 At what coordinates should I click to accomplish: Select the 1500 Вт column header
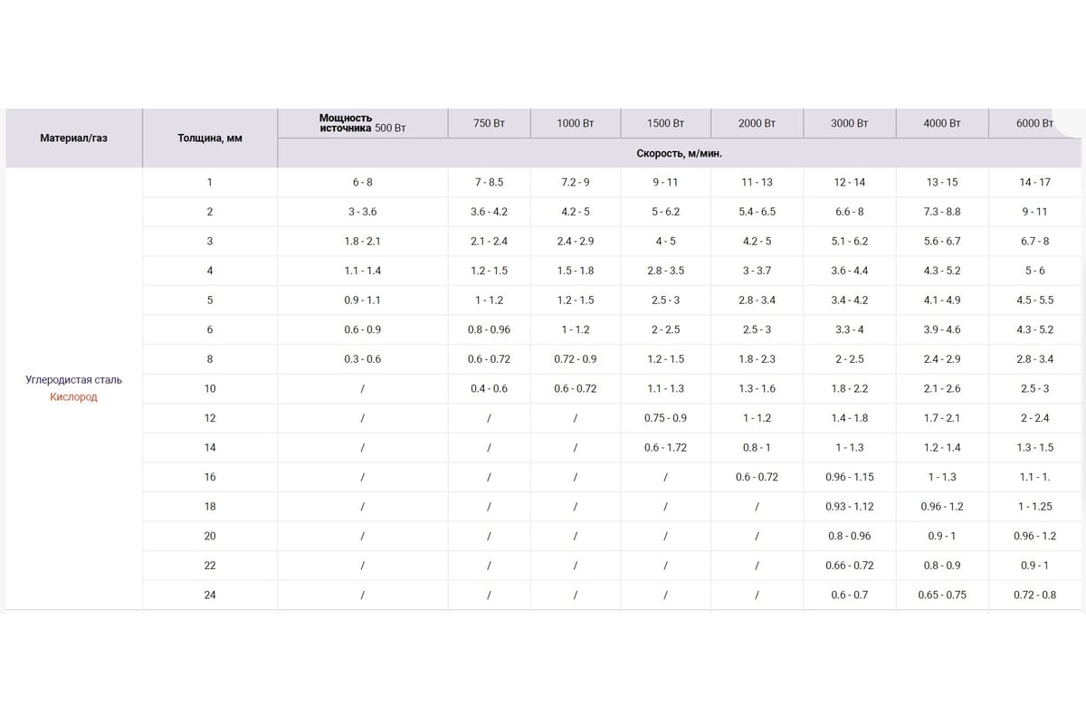(666, 123)
